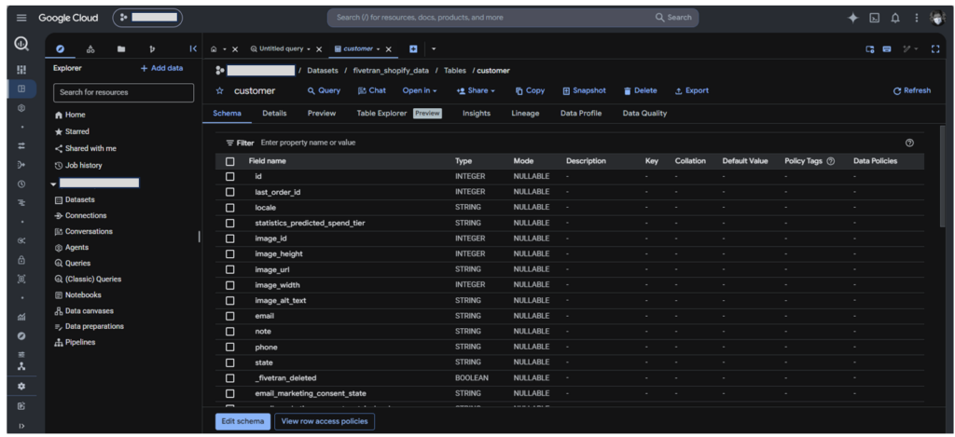Activate Cloud Shell terminal icon
Screen dimensions: 955x437
point(875,18)
